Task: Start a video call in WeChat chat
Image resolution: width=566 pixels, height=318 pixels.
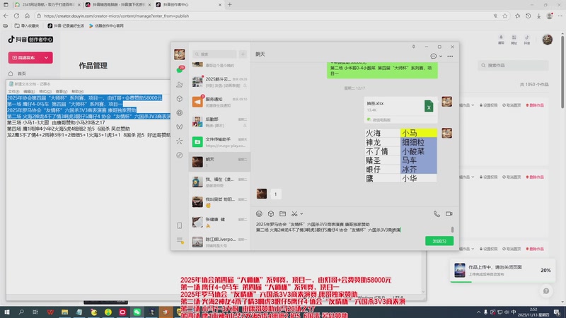Action: [x=449, y=214]
